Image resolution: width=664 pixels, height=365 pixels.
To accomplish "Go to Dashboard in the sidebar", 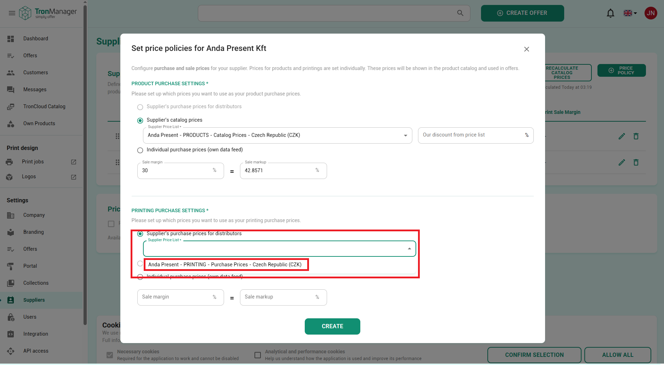I will 36,39.
